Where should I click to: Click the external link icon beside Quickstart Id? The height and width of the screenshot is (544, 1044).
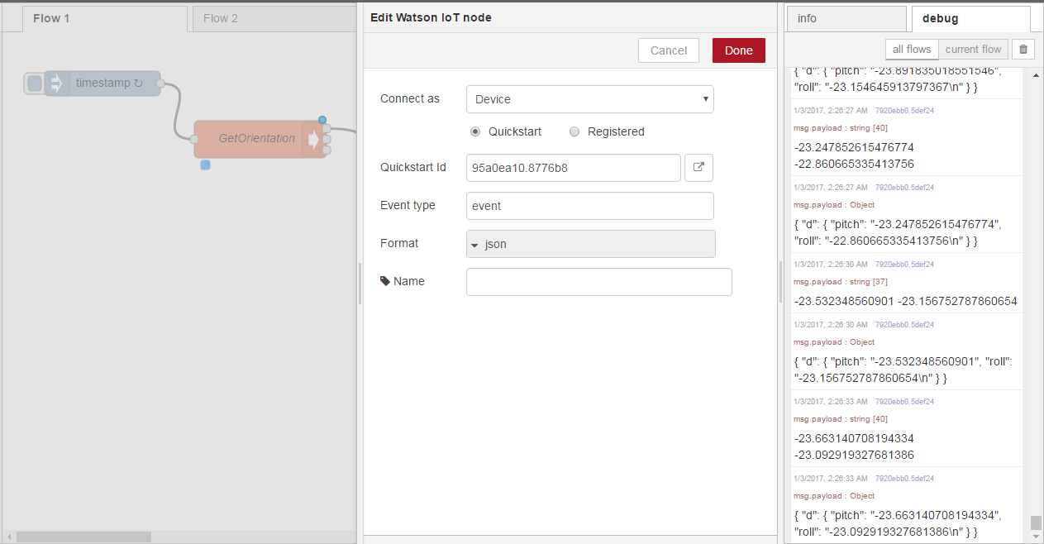pos(698,167)
